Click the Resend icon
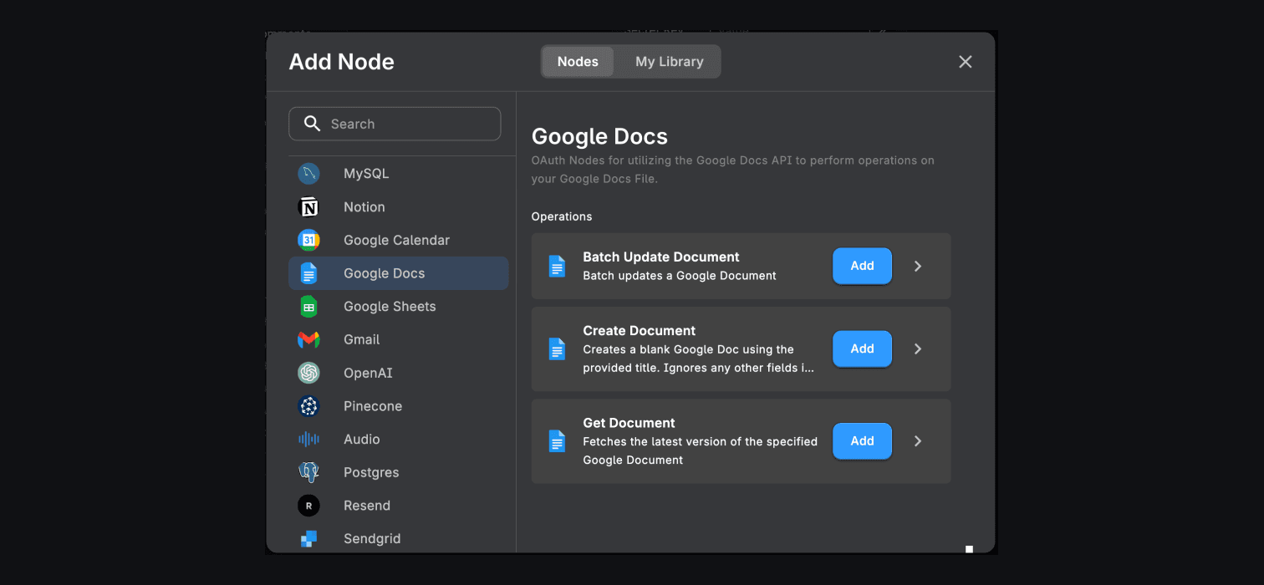Image resolution: width=1264 pixels, height=585 pixels. tap(308, 505)
